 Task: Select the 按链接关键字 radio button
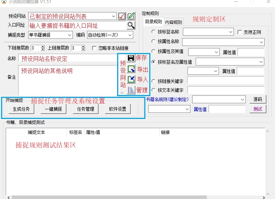(153, 81)
